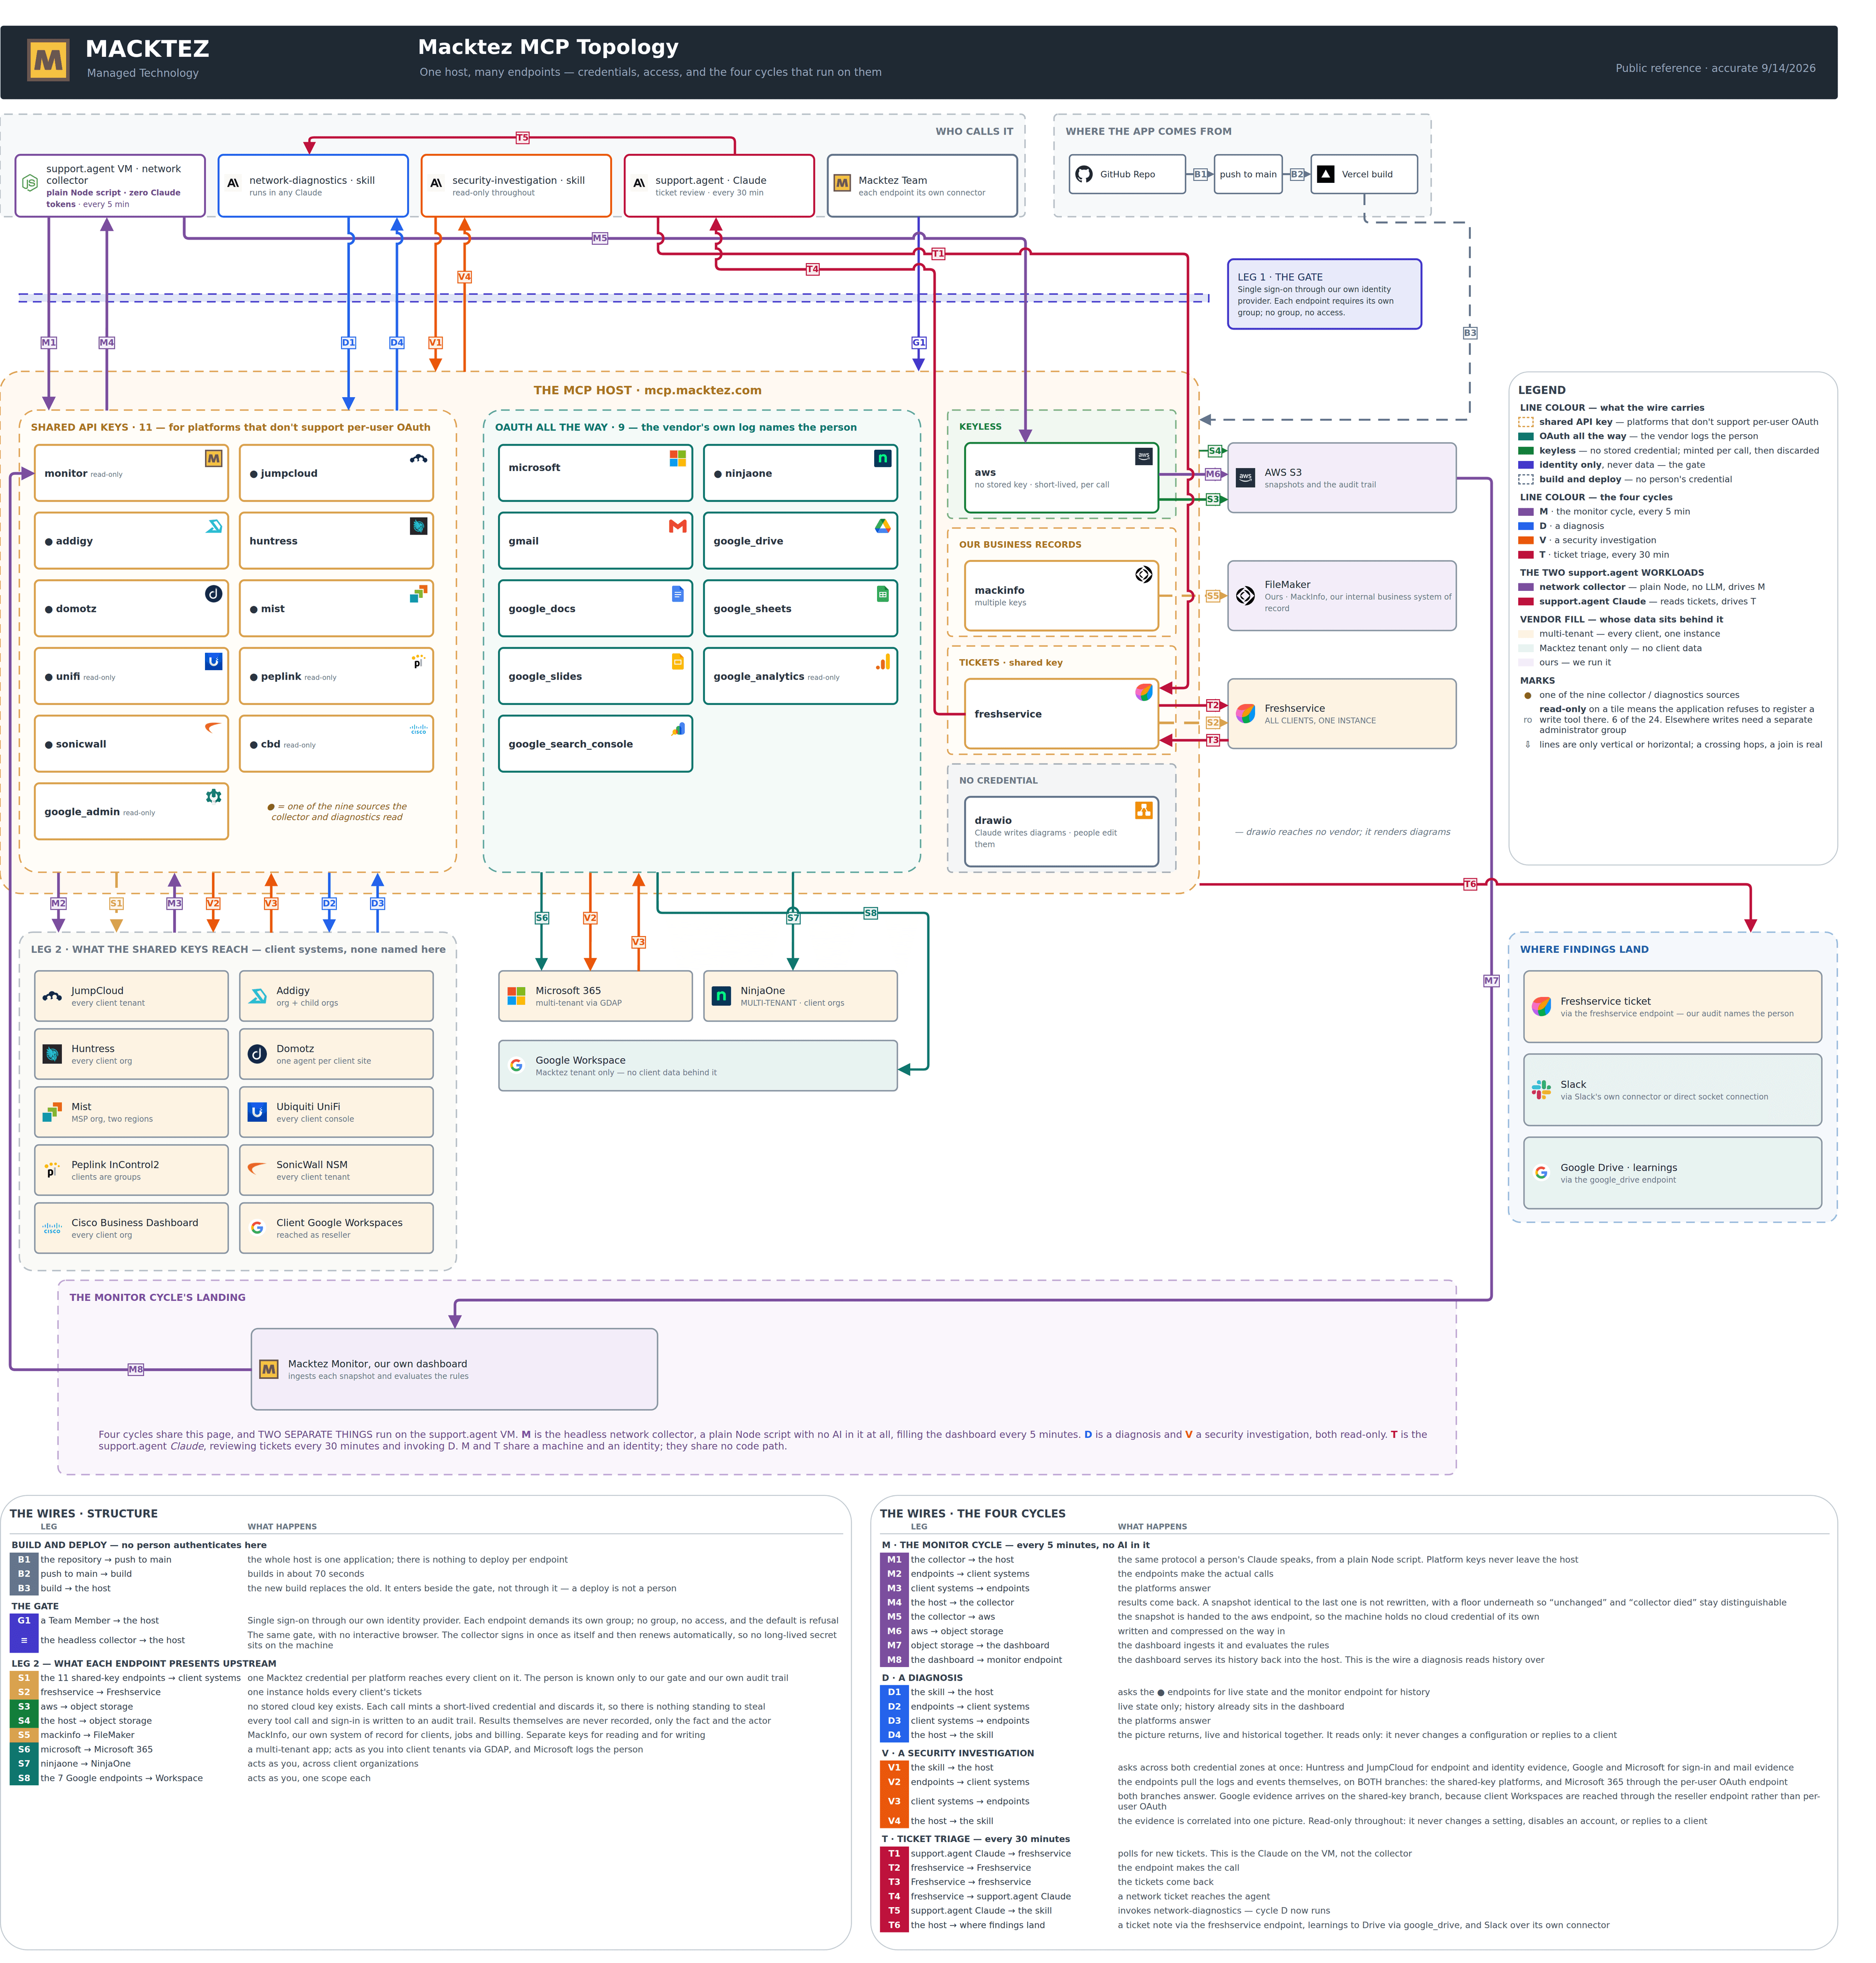
Task: Click the Sheets icon on the google_sheets endpoint tile
Action: pos(882,593)
